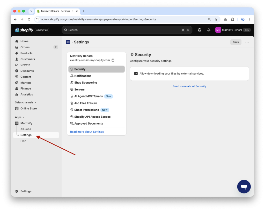
Task: Open Online Store sales channel
Action: click(36, 108)
